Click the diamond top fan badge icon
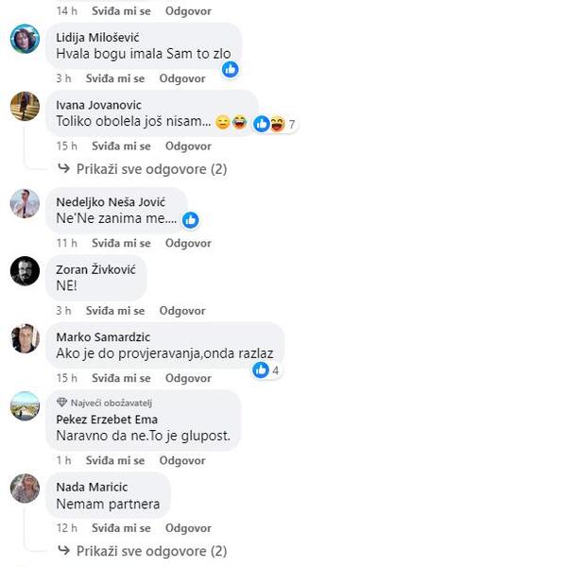The image size is (567, 567). 61,403
